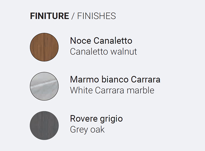Viewport: 205px width, 151px height.
Task: Choose the White Carrara marble swatch
Action: coord(44,86)
